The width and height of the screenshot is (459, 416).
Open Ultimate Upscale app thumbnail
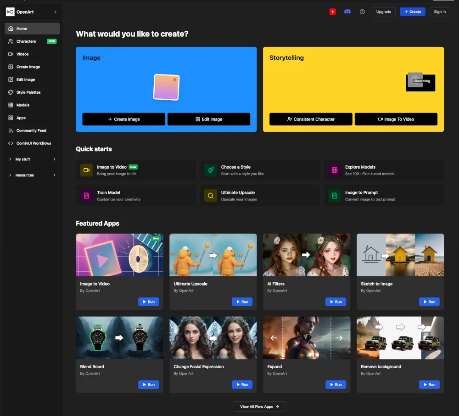(213, 255)
